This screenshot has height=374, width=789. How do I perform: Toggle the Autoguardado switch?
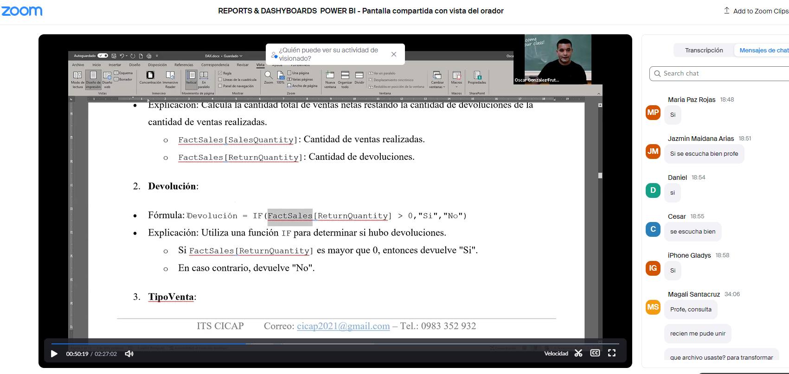click(x=103, y=56)
